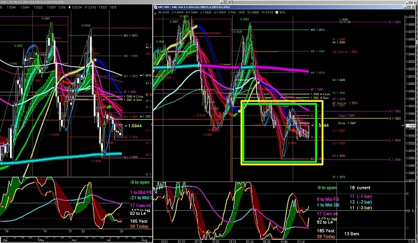Click the '13:46' time axis label
The height and width of the screenshot is (243, 418).
click(x=284, y=241)
